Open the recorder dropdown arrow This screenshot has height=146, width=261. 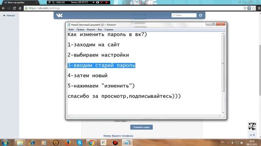coord(93,2)
